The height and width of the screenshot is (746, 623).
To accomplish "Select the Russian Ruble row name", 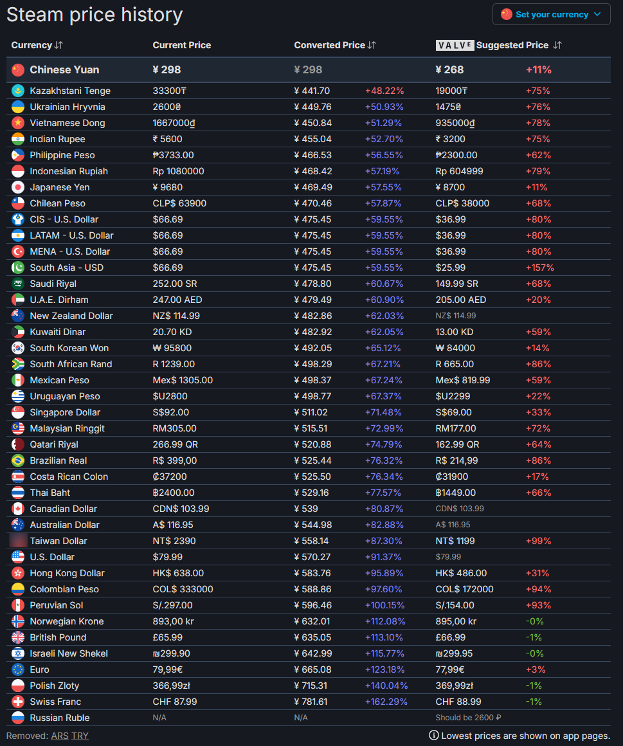I will tap(60, 718).
